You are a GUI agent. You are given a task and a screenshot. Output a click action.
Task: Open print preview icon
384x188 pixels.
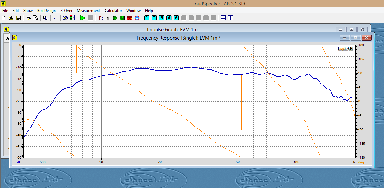click(36, 18)
